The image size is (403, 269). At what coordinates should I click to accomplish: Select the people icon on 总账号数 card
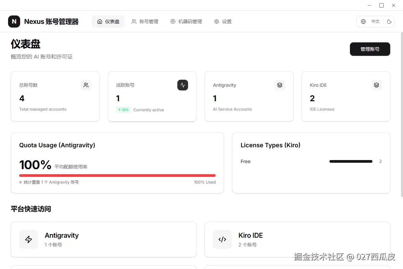pyautogui.click(x=86, y=85)
